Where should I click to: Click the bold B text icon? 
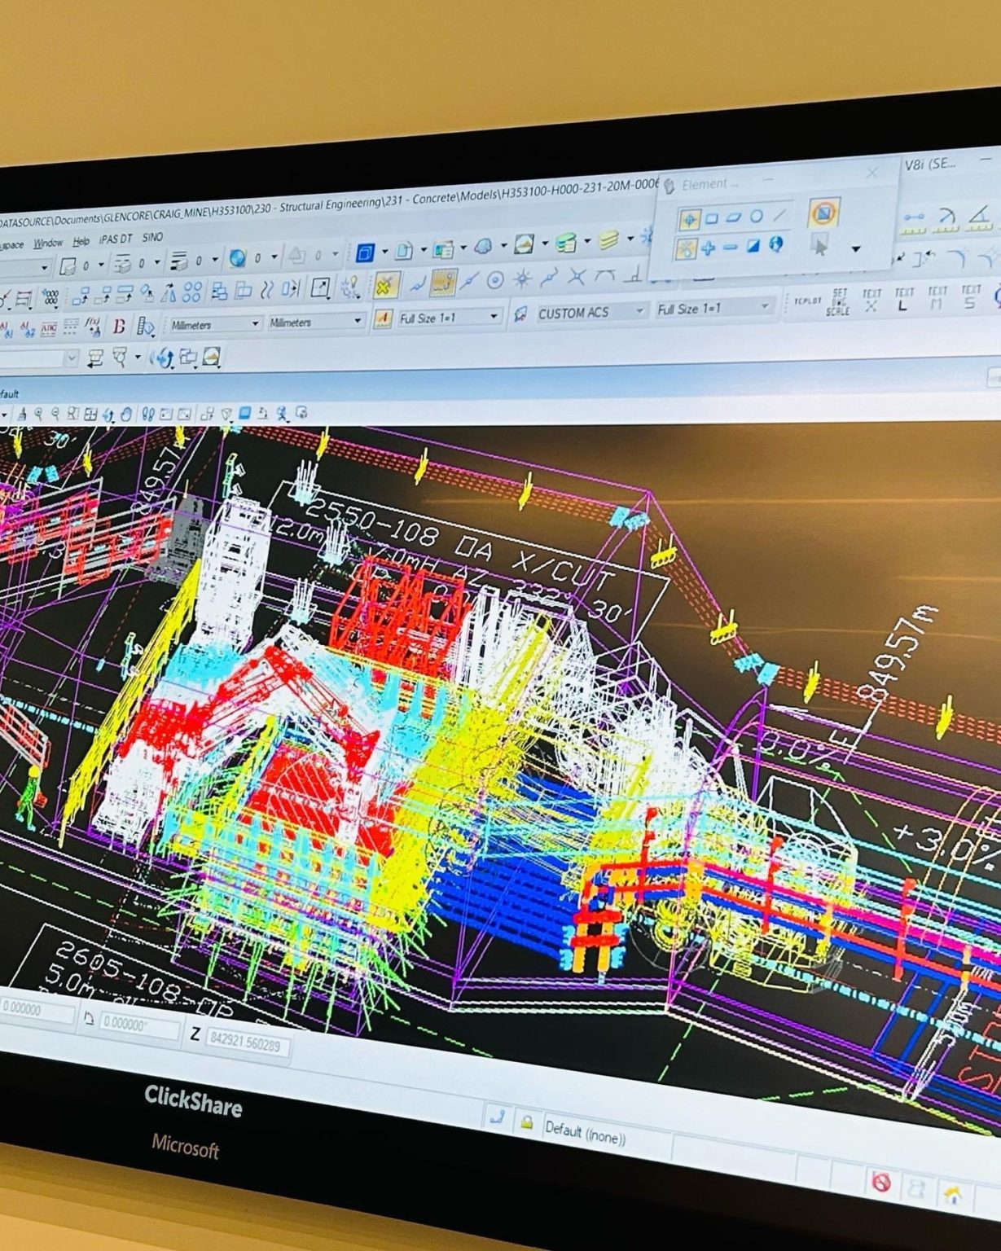tap(119, 327)
